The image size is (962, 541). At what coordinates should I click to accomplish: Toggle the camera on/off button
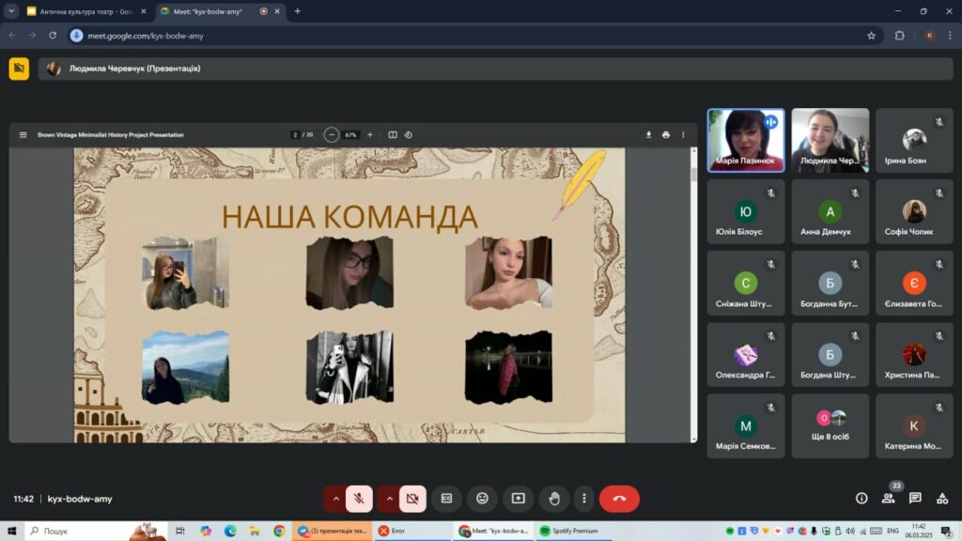click(412, 499)
